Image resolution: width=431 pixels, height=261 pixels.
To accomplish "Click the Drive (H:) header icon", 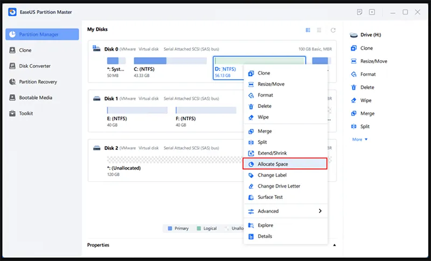I will 353,35.
